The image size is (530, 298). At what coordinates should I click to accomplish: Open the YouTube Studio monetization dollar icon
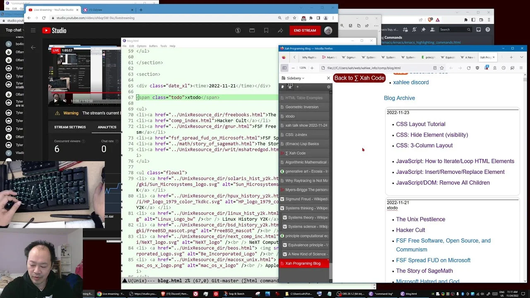(238, 30)
